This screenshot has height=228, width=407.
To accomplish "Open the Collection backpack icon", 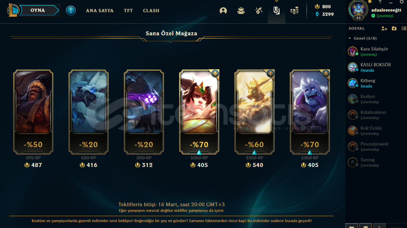I will (x=241, y=11).
